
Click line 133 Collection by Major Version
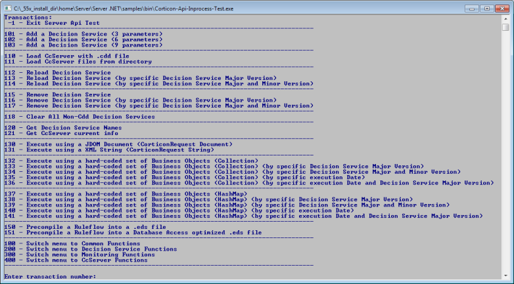[214, 167]
